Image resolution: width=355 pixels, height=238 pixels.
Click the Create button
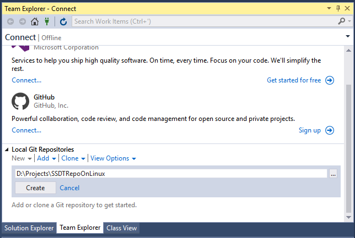click(35, 188)
